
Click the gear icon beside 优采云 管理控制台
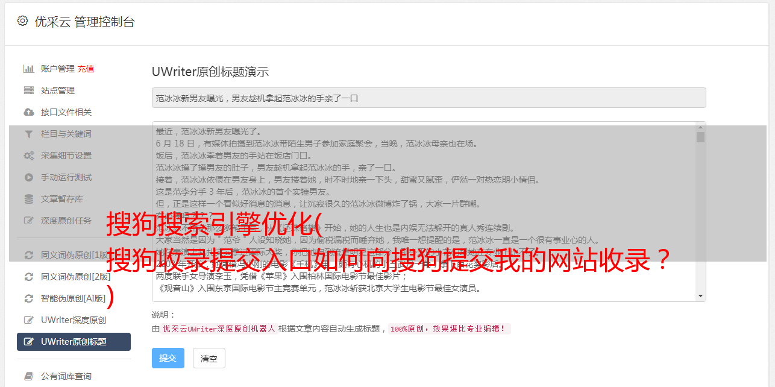pyautogui.click(x=22, y=21)
